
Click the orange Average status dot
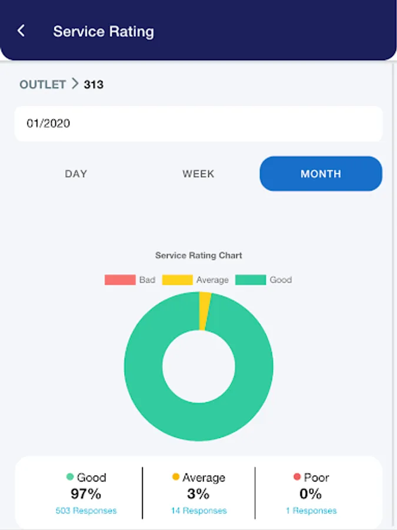tap(175, 477)
